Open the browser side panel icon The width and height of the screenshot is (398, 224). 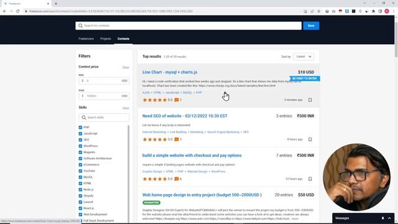(380, 11)
